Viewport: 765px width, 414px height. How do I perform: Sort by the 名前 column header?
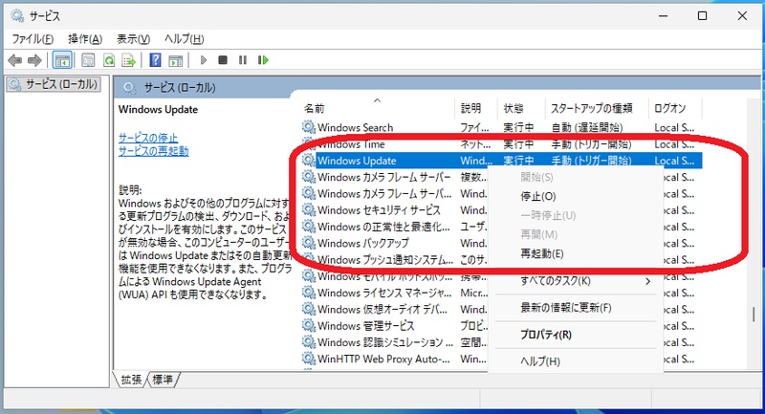[x=378, y=108]
